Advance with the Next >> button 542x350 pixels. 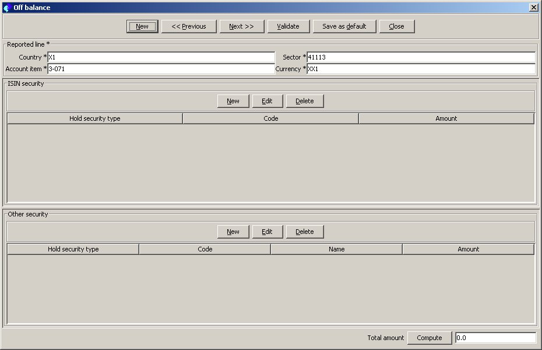pos(241,26)
